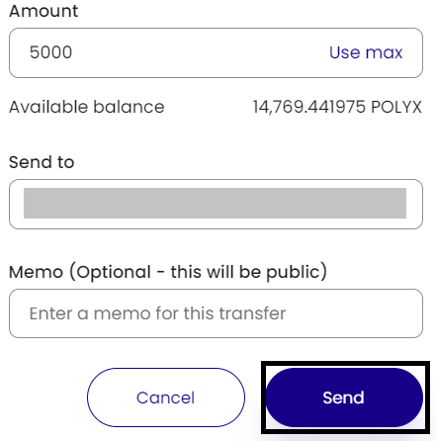Dismiss the form via the outlined Cancel button

(x=166, y=397)
